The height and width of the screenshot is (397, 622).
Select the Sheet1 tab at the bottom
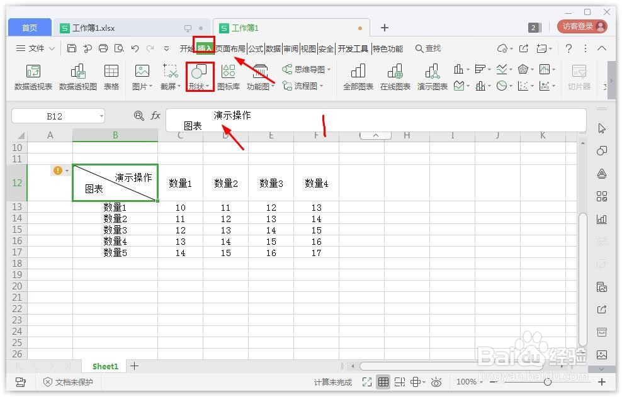tap(105, 366)
